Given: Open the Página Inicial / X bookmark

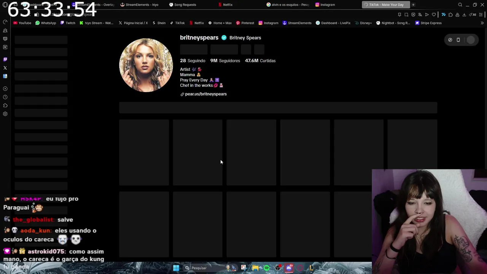Looking at the screenshot, I should click(133, 23).
